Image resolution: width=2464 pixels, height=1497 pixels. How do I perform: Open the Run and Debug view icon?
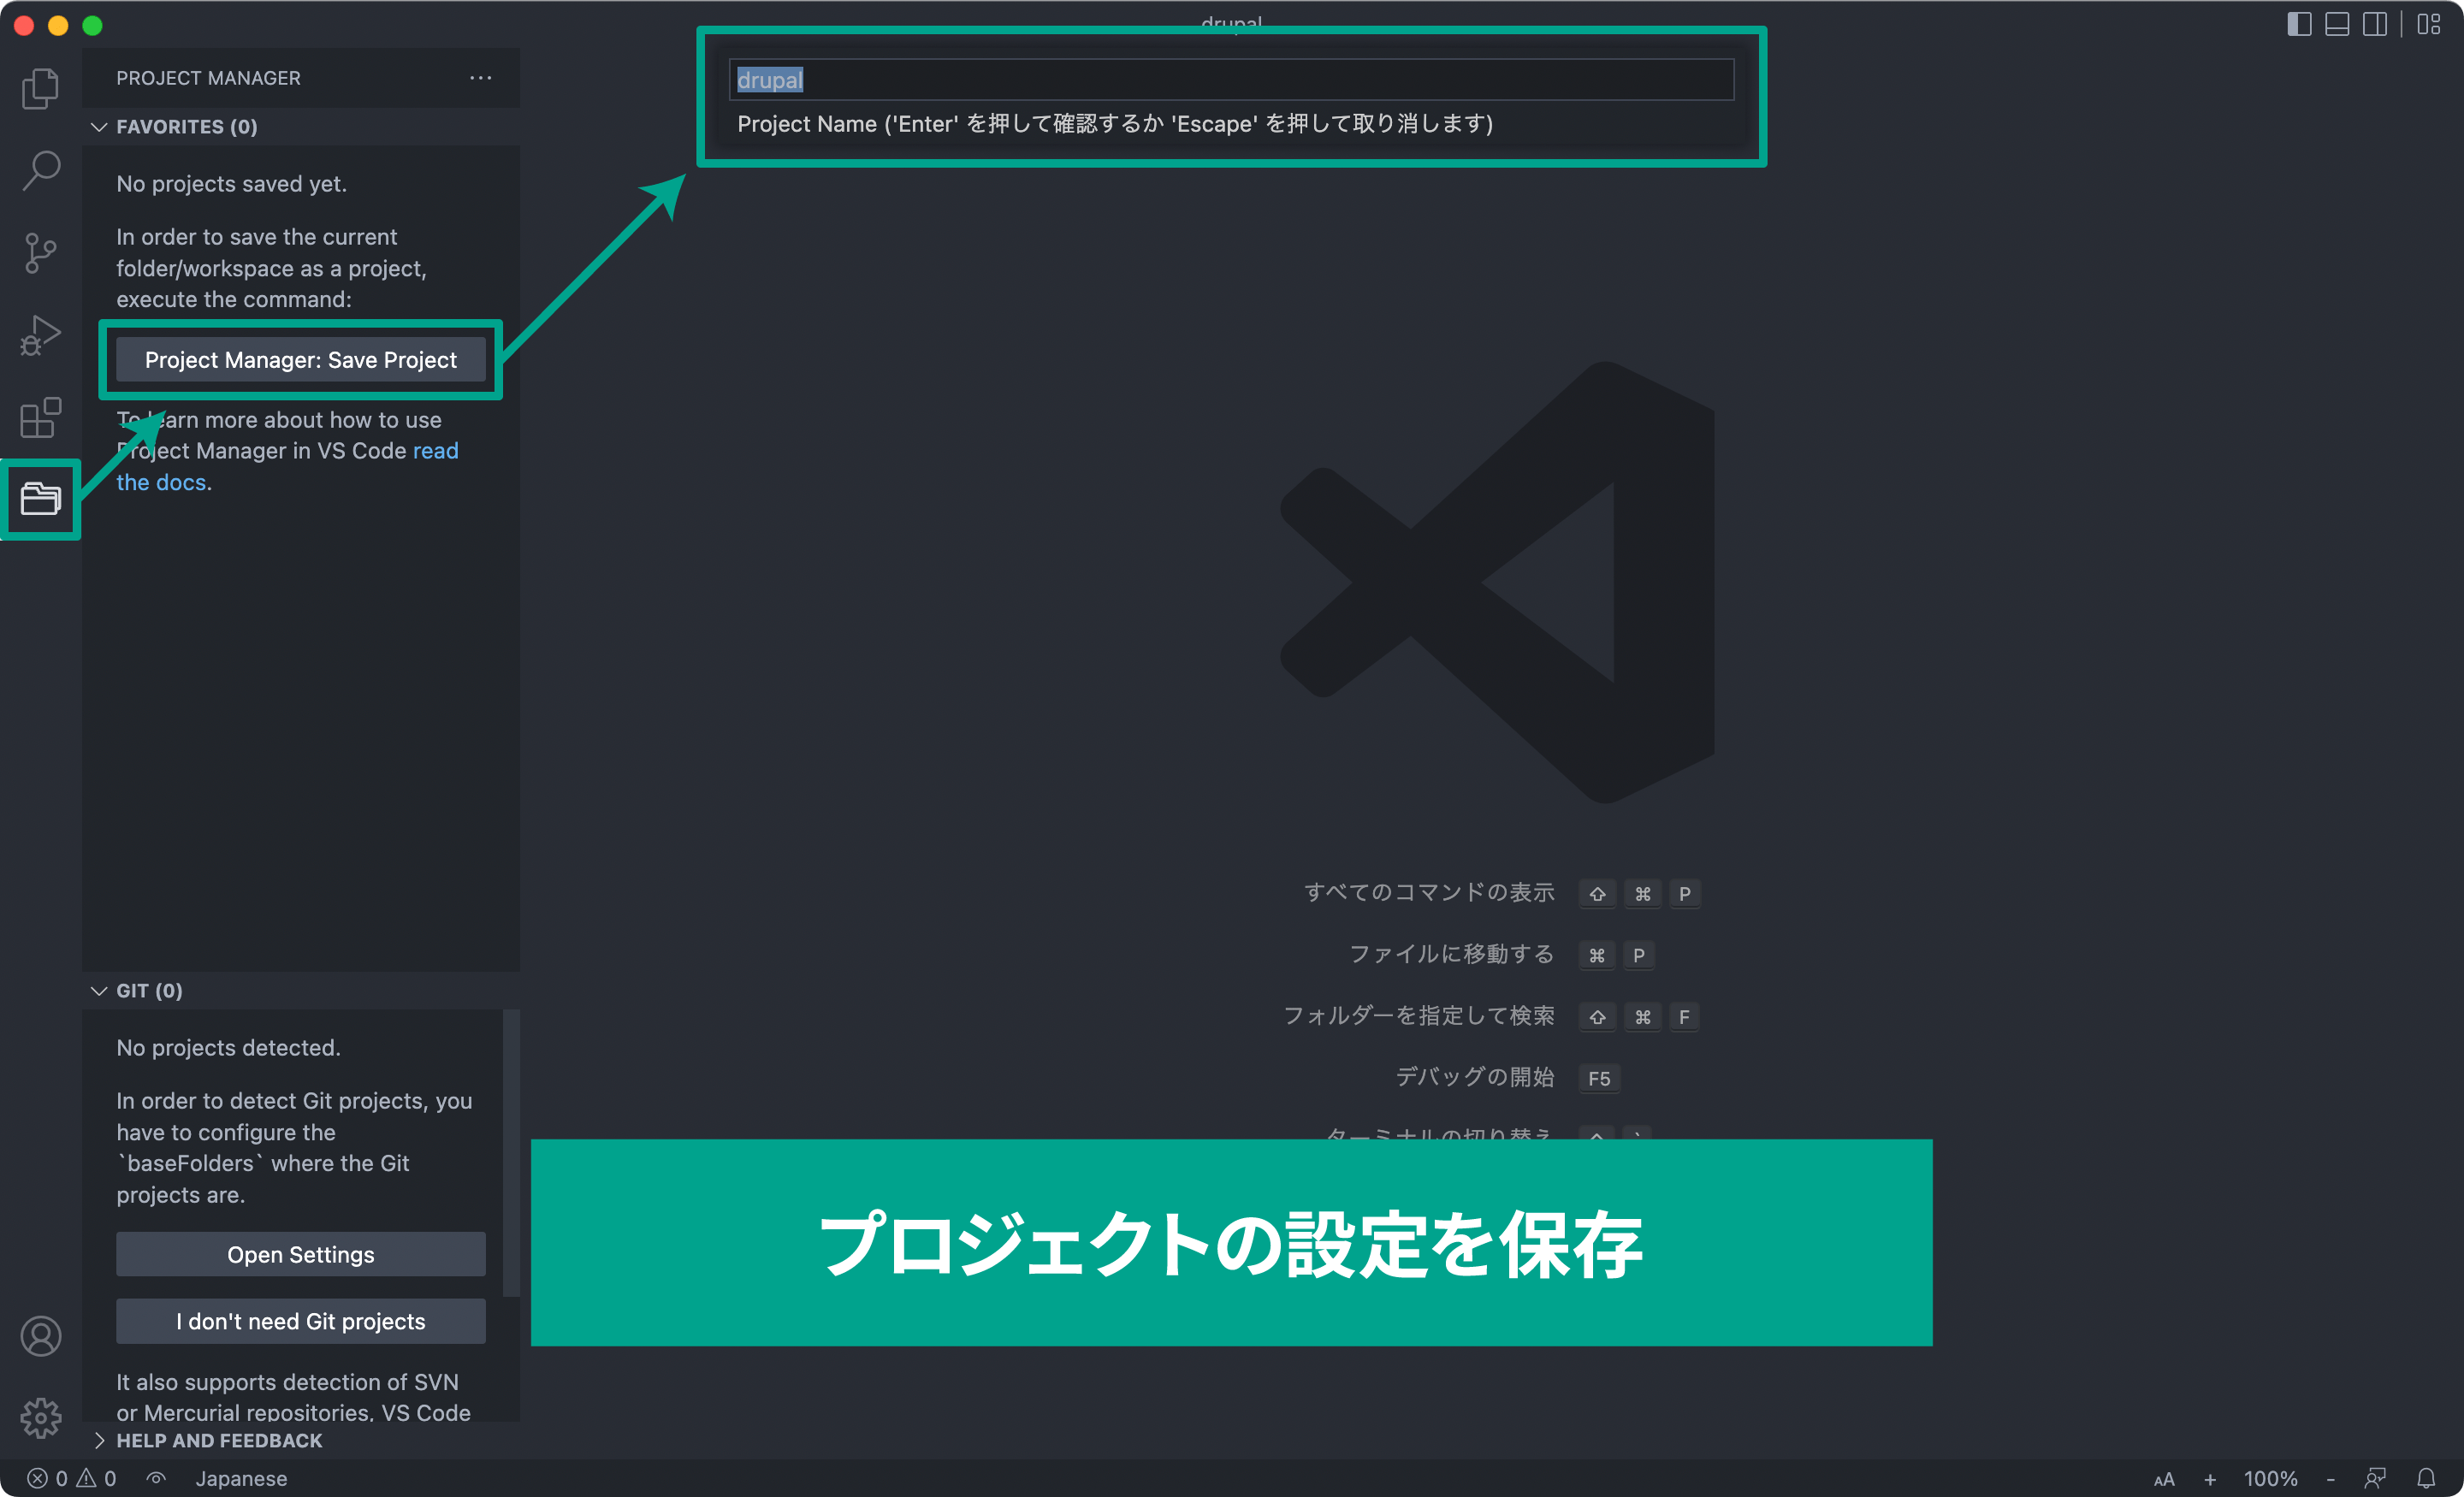click(x=40, y=335)
